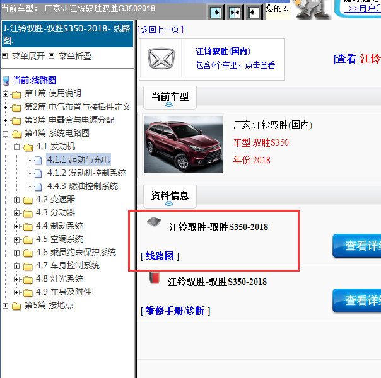Viewport: 381px width, 378px height.
Task: Click folder icon of 4.6 乘员约束保护系统
Action: point(28,253)
